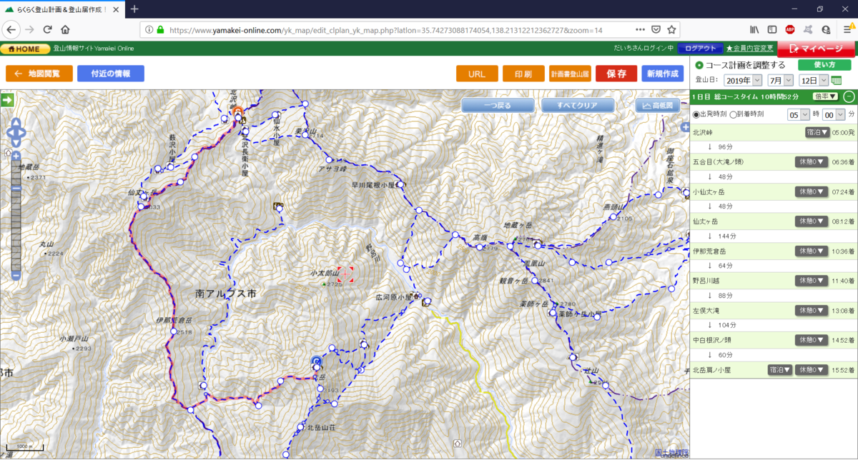858x460 pixels.
Task: Open calendar icon next to date selectors
Action: 837,81
